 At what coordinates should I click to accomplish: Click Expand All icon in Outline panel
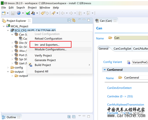(x=69, y=117)
